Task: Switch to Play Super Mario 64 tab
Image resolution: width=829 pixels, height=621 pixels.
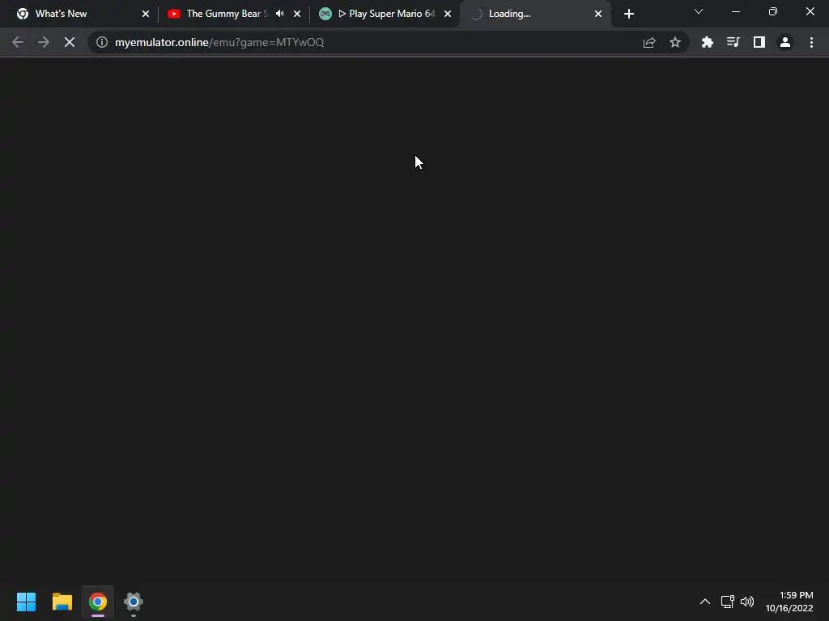Action: [383, 14]
